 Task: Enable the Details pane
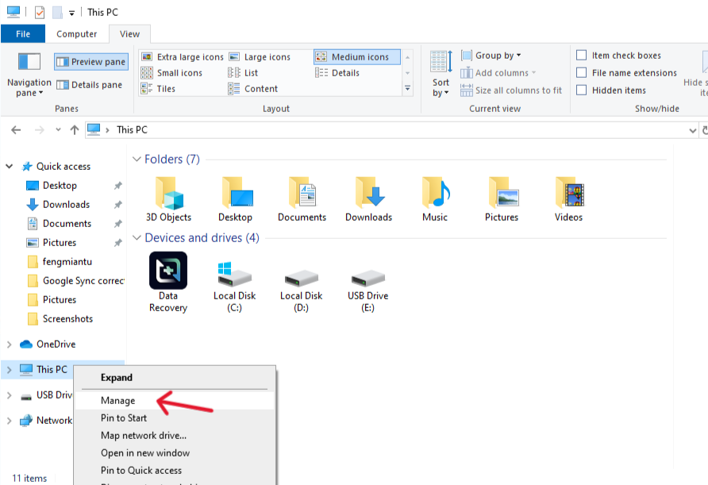(90, 84)
